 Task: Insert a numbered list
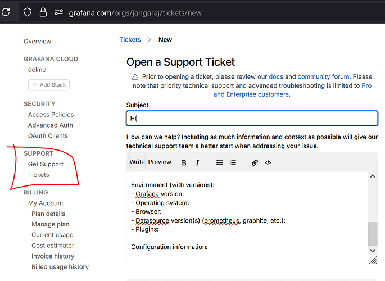(x=233, y=163)
